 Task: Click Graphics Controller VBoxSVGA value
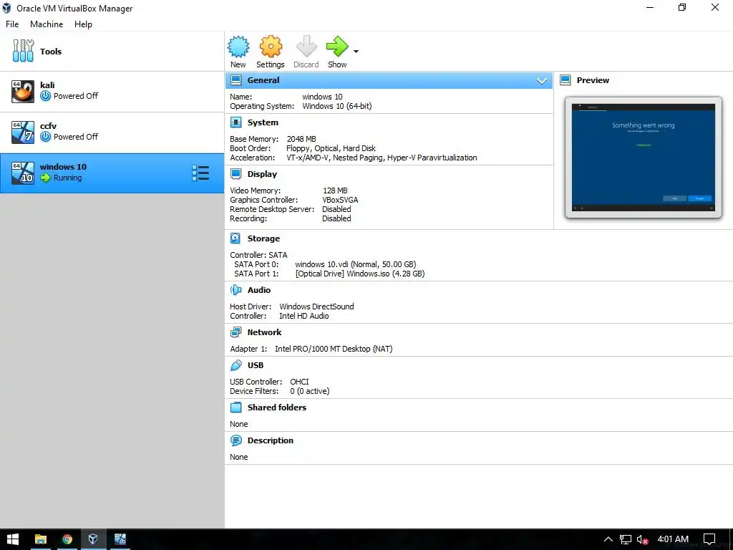click(340, 200)
